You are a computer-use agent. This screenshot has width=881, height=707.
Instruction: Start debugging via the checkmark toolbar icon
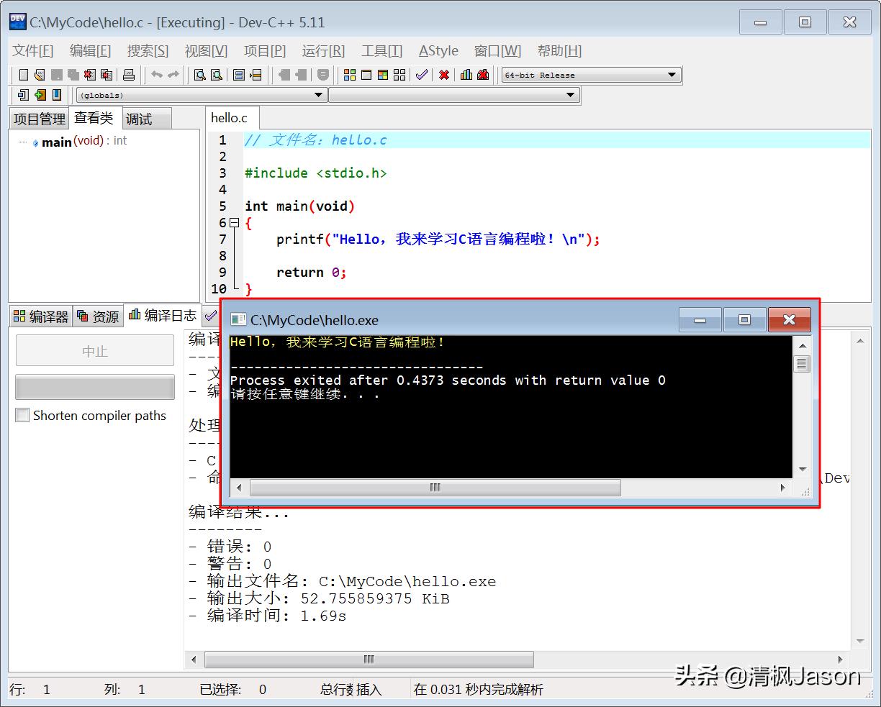pos(422,74)
